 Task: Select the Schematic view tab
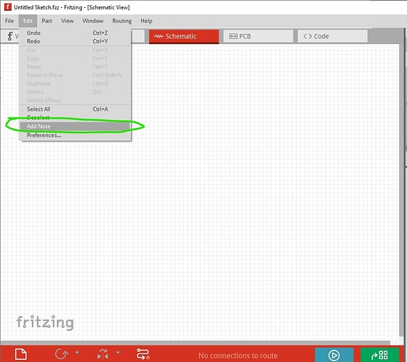184,36
